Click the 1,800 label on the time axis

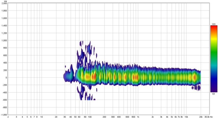[4, 11]
